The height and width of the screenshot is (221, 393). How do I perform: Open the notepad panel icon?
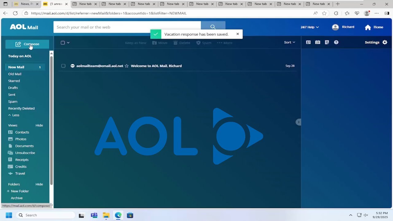pyautogui.click(x=327, y=42)
